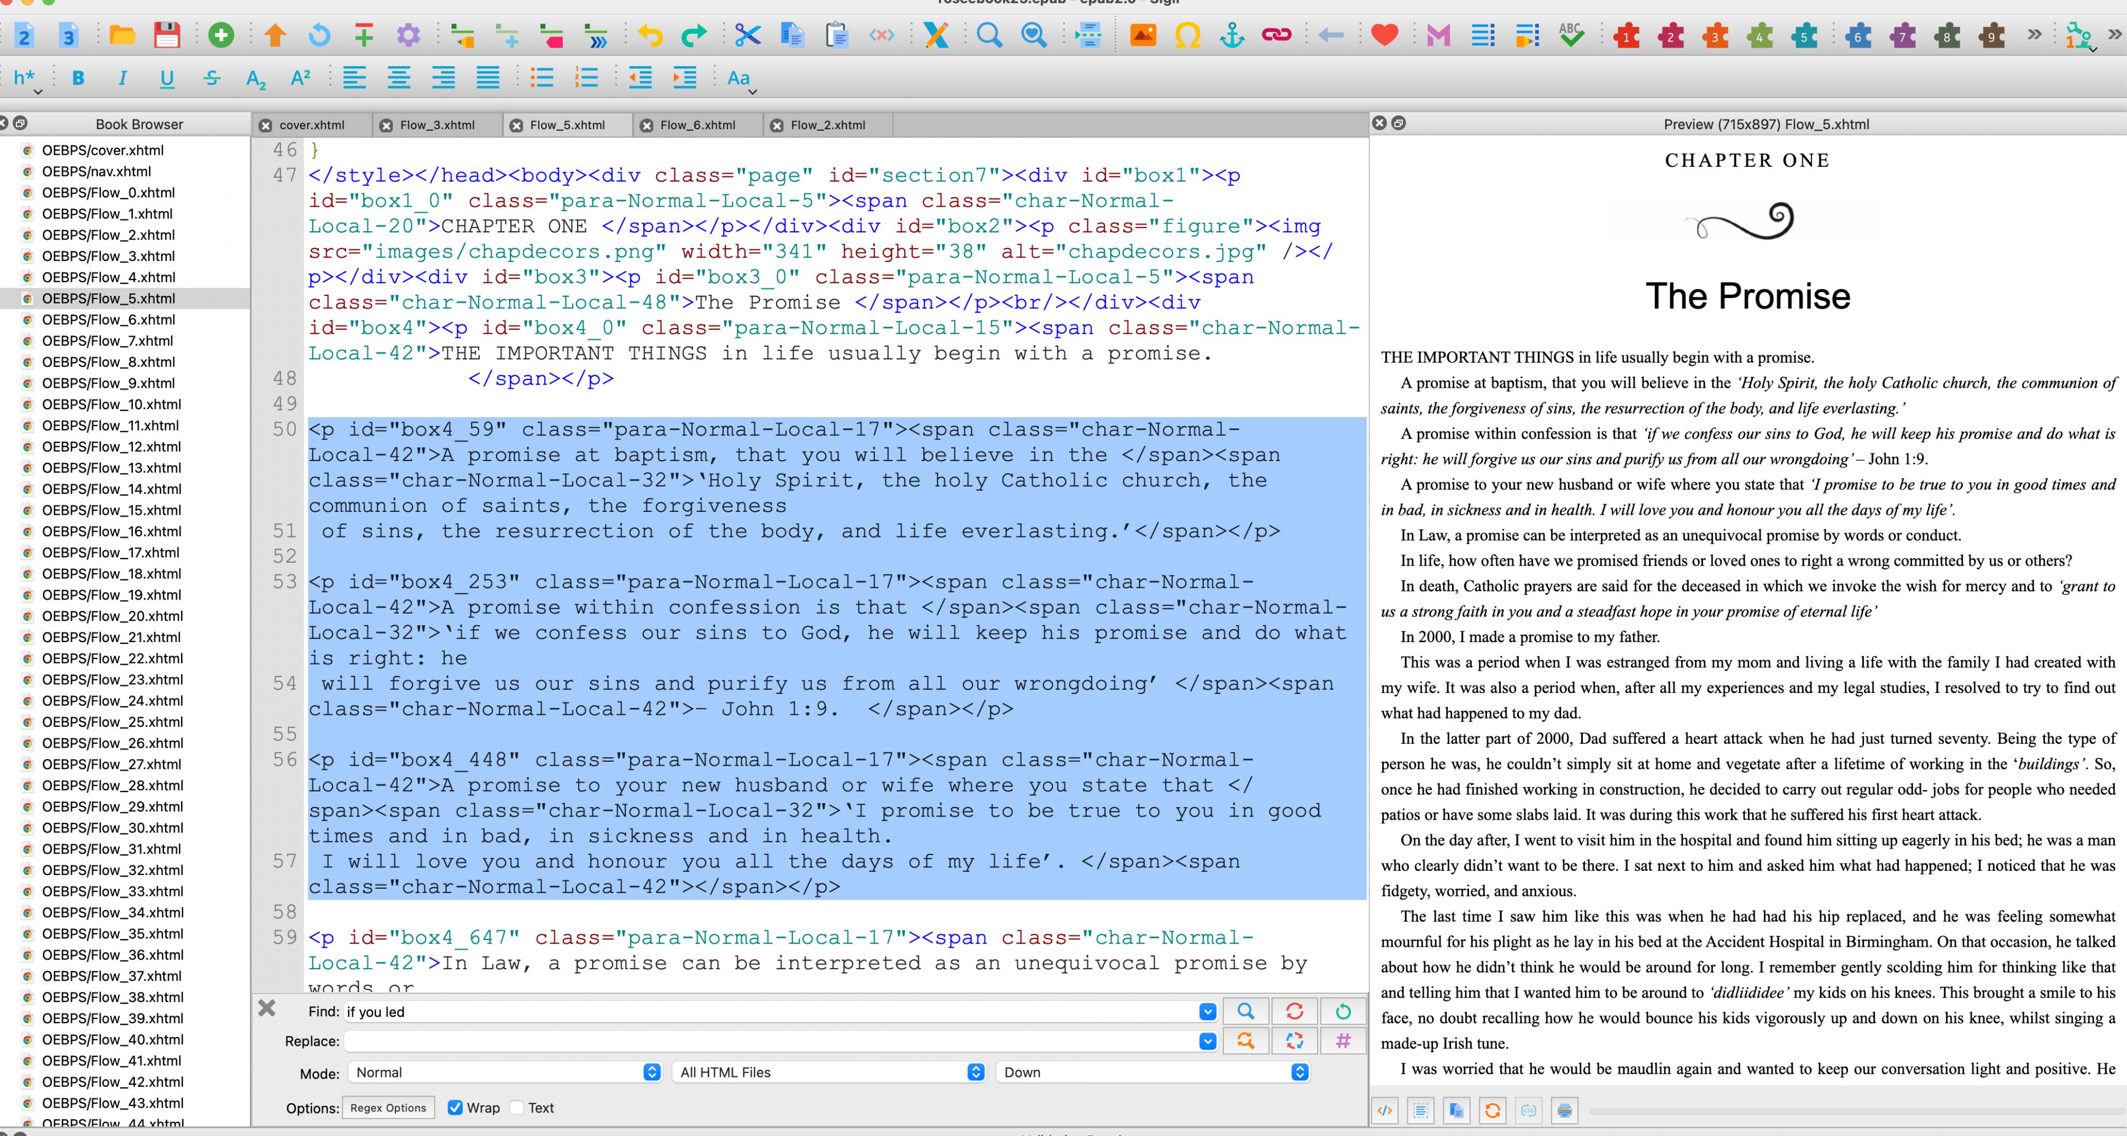Apply Bold formatting in toolbar

point(78,78)
